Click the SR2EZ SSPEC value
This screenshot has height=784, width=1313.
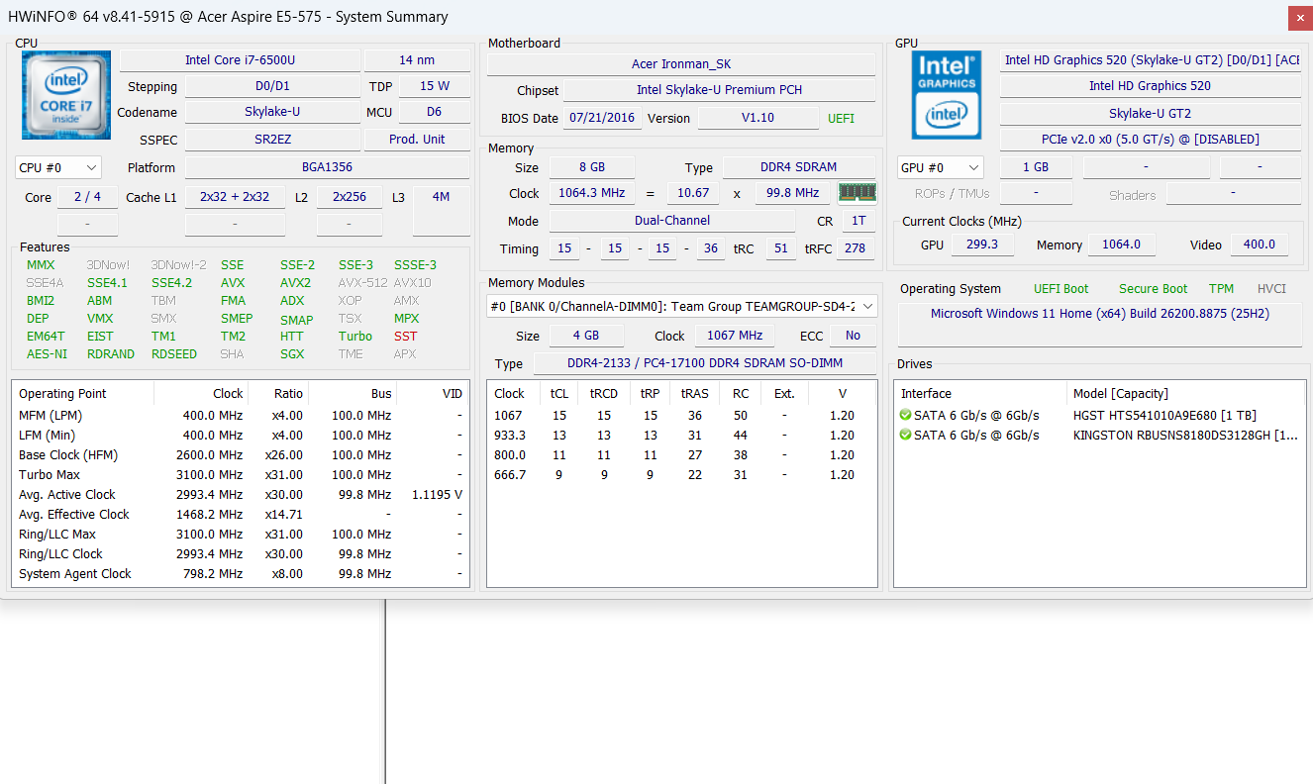273,139
